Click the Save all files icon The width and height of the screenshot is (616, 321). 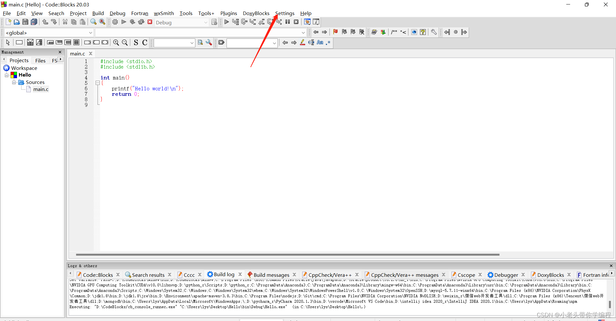tap(34, 22)
